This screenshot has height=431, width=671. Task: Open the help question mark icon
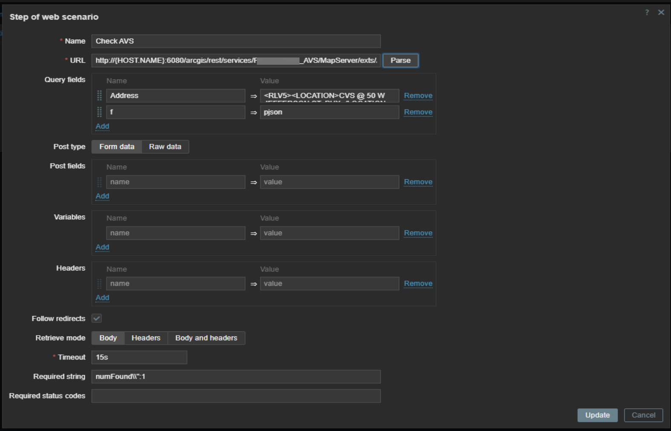[x=647, y=12]
